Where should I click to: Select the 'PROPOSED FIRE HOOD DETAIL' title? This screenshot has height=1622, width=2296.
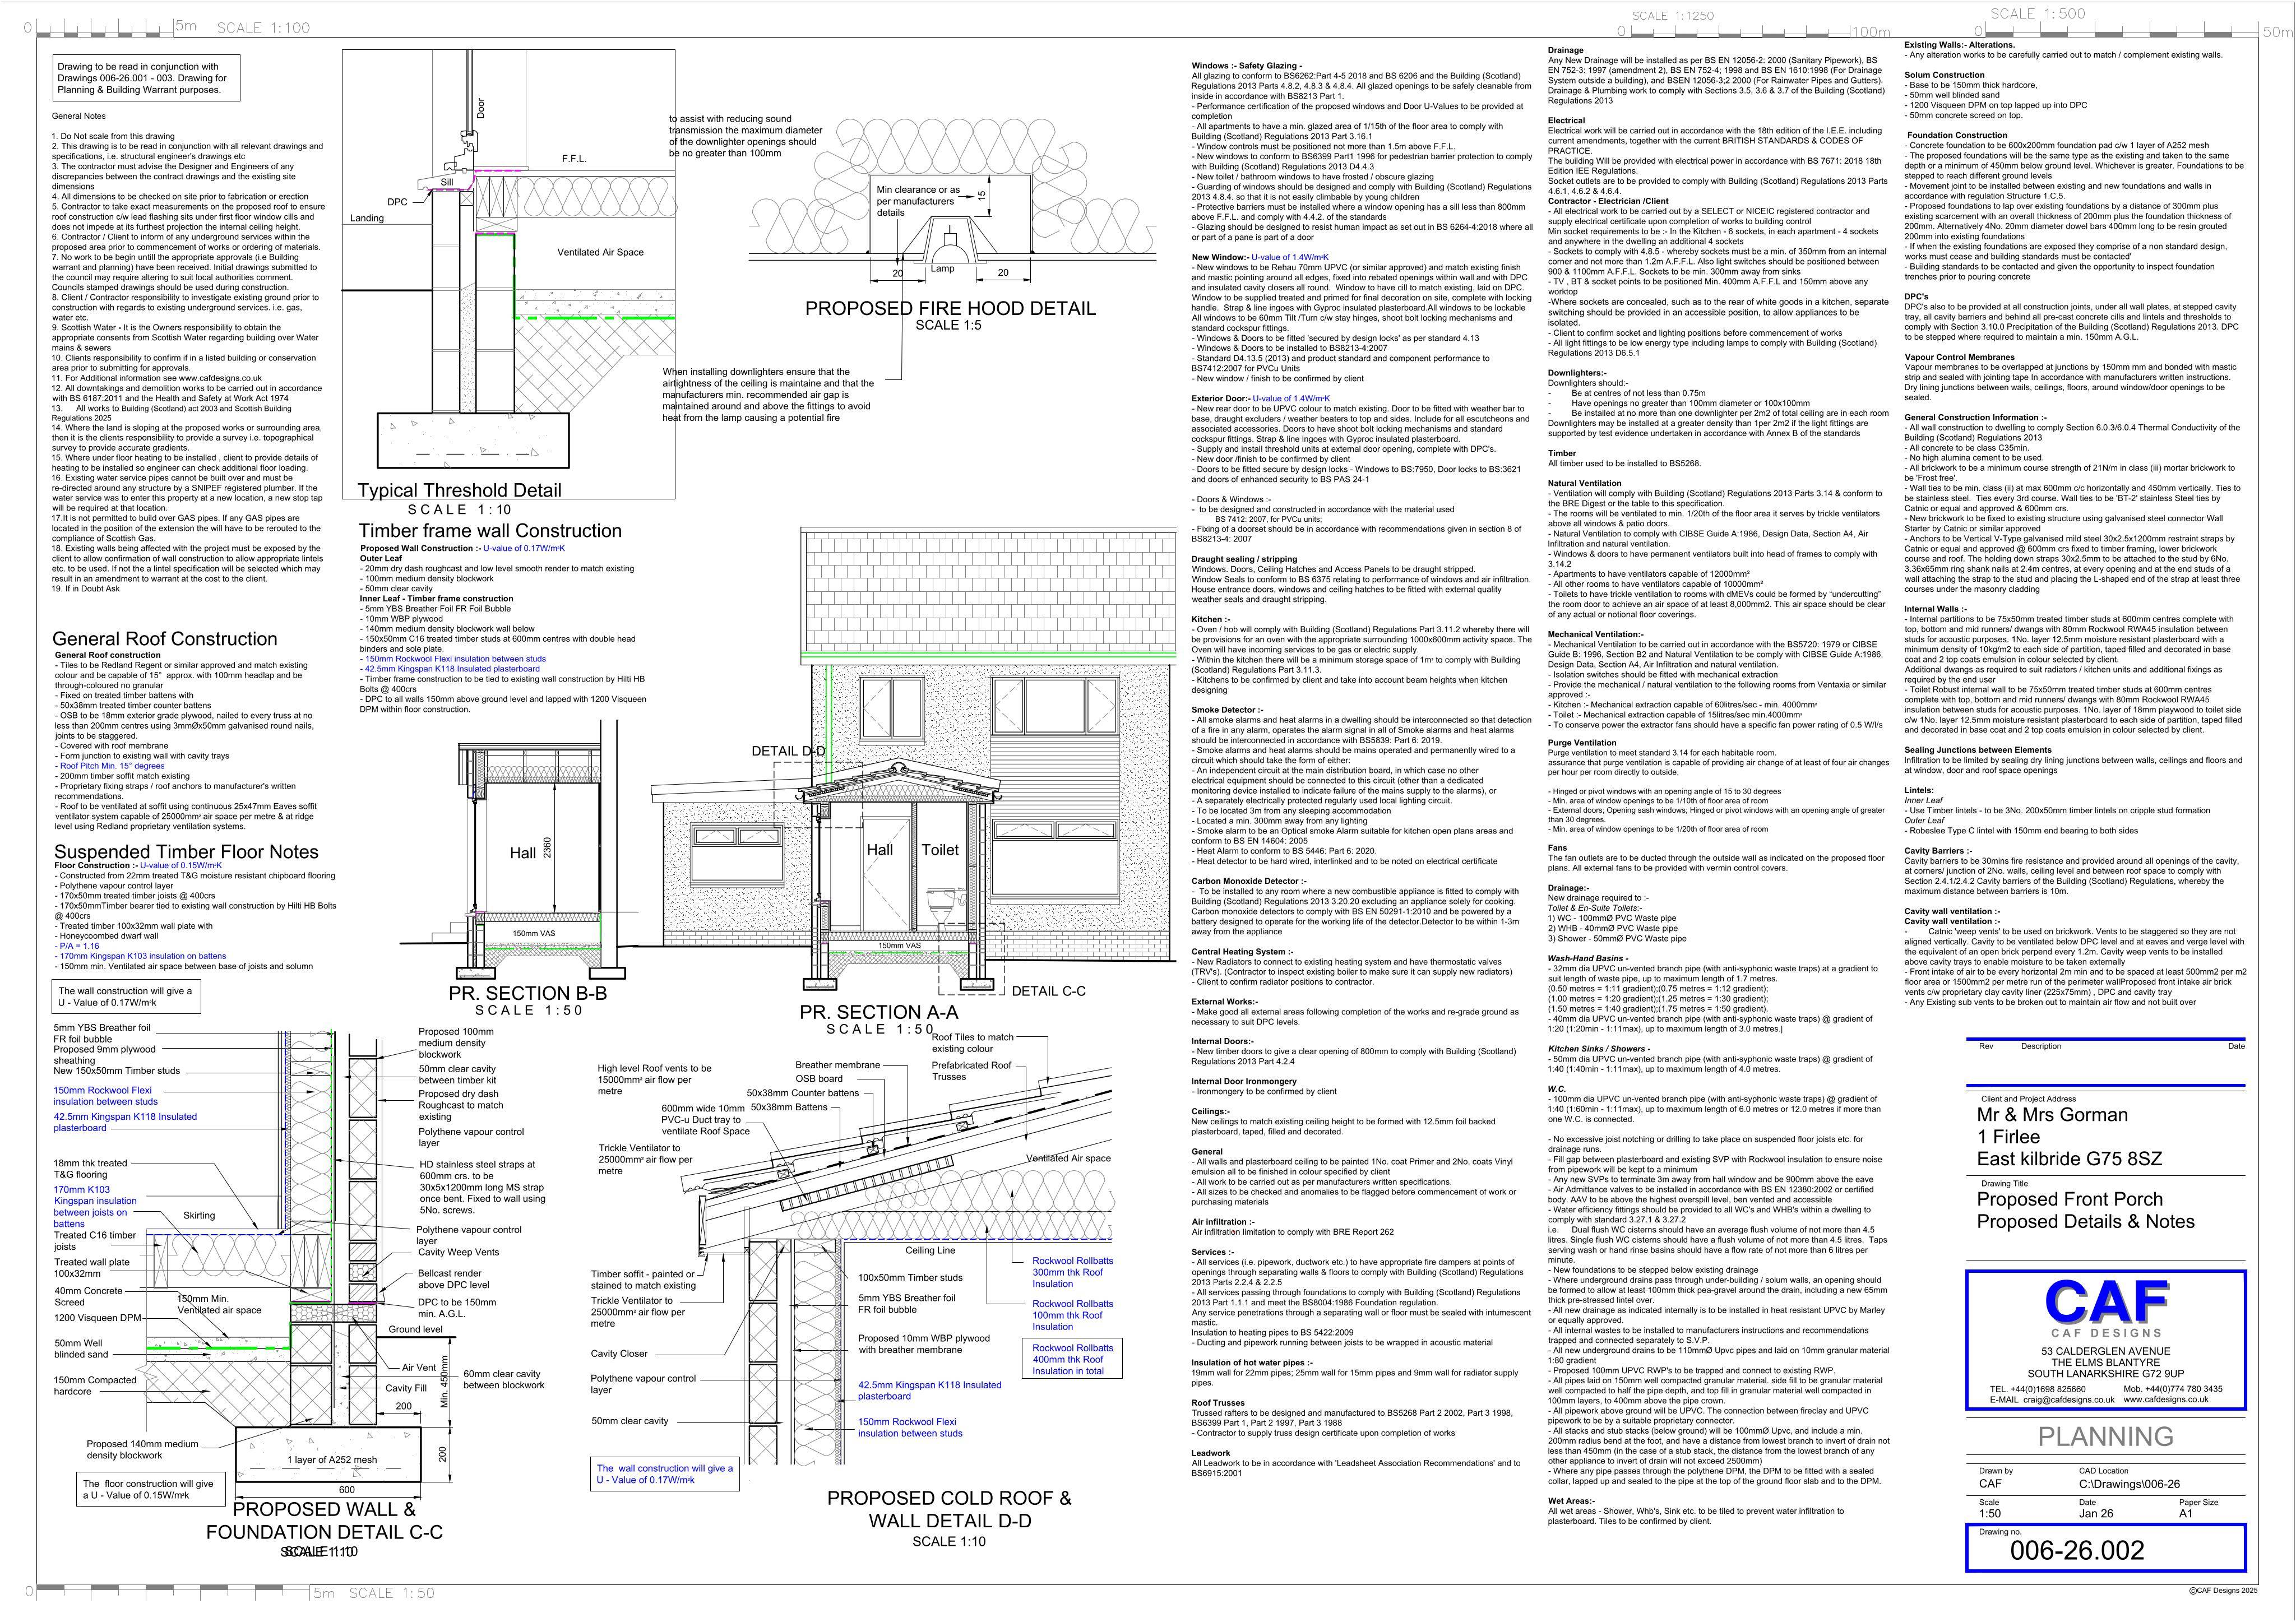(950, 309)
